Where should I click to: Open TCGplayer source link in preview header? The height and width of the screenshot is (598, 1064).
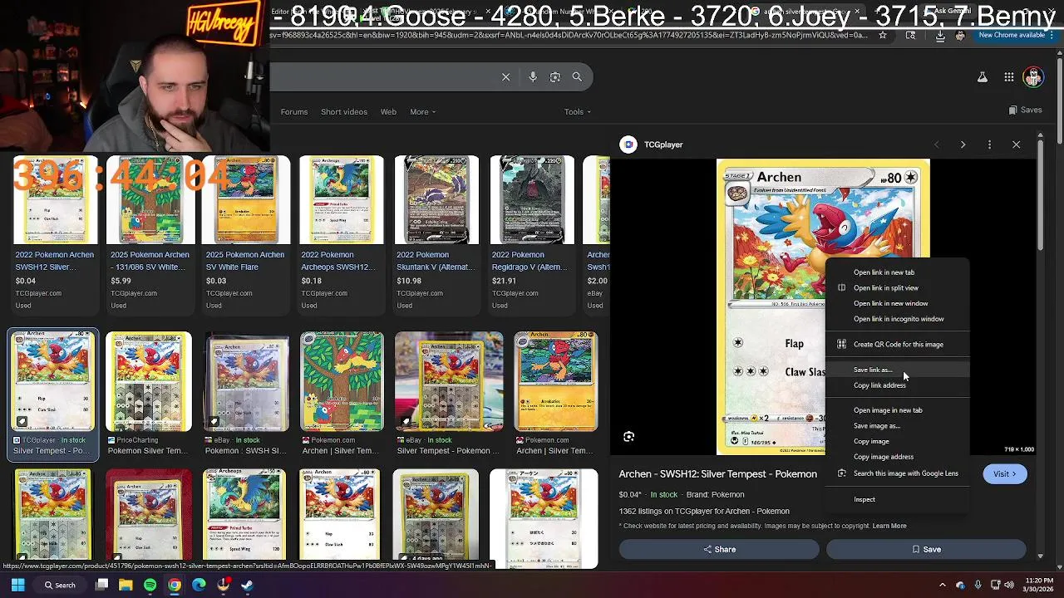pos(652,145)
